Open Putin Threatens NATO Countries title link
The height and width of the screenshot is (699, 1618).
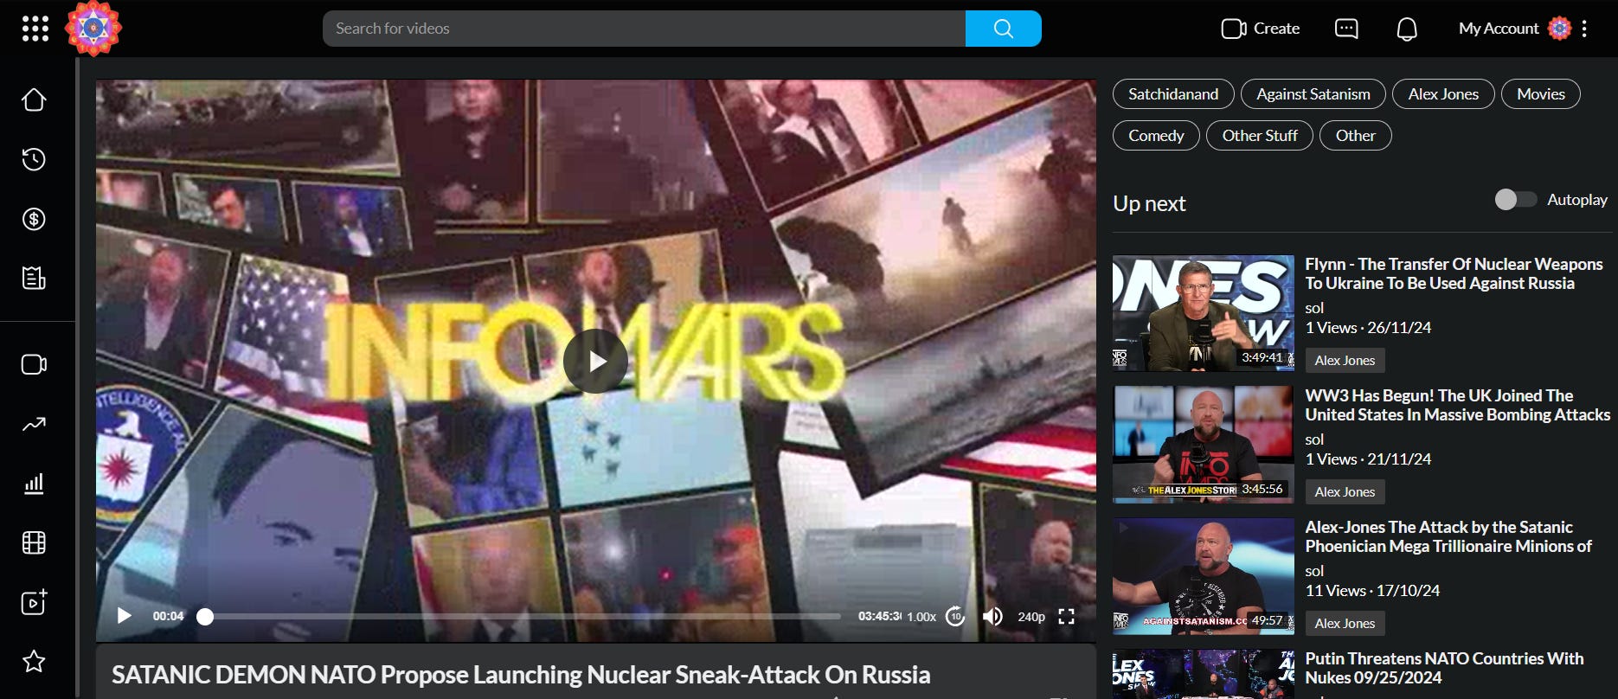[x=1444, y=669]
